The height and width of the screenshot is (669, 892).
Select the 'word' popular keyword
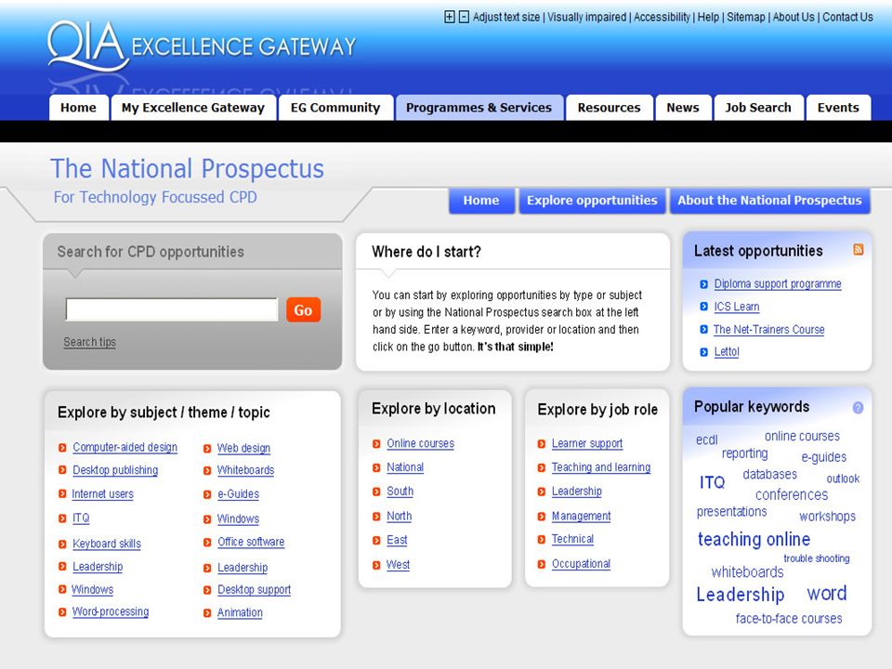[x=827, y=594]
